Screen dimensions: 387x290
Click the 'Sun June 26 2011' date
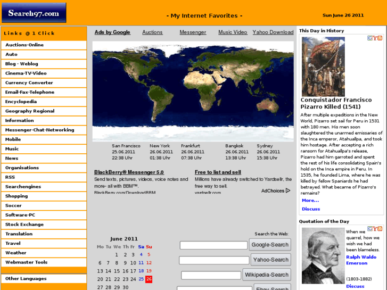coord(343,15)
